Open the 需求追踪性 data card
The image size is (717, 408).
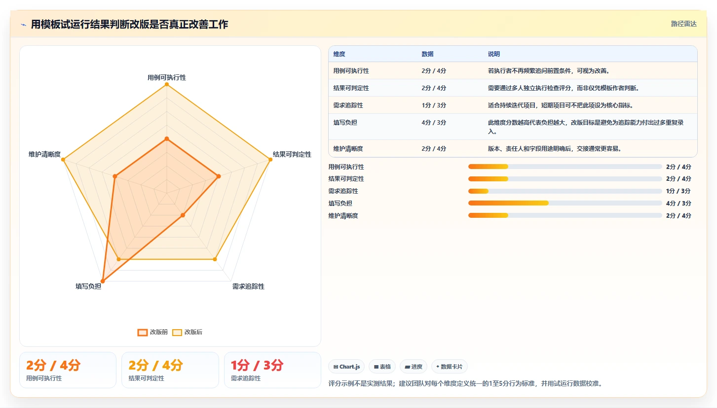(x=272, y=370)
